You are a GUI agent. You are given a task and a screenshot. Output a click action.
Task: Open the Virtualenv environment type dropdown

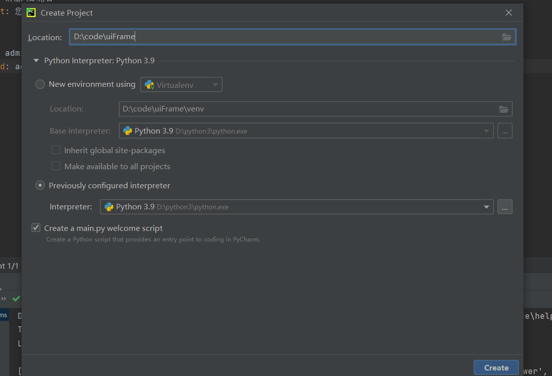[x=181, y=85]
